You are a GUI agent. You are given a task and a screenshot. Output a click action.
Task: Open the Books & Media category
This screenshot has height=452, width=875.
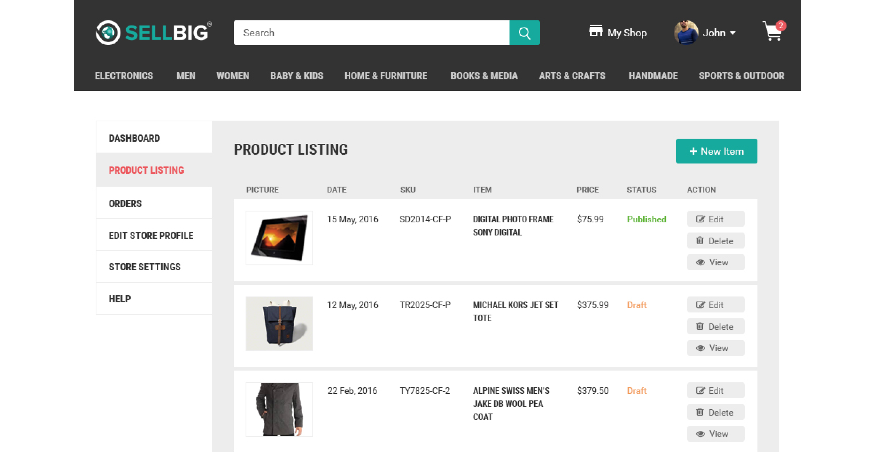(x=484, y=76)
